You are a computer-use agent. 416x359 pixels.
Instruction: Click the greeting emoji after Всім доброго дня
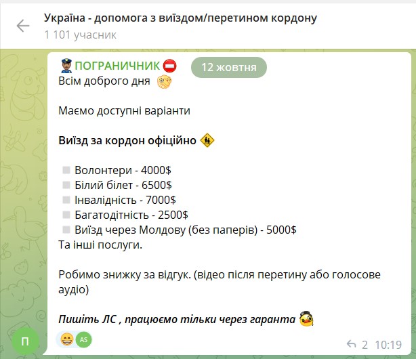(x=163, y=82)
